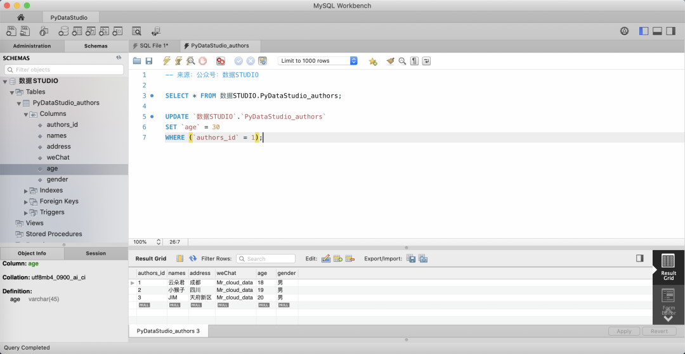Viewport: 685px width, 354px height.
Task: Open the Limit to 1000 rows dropdown
Action: 318,61
